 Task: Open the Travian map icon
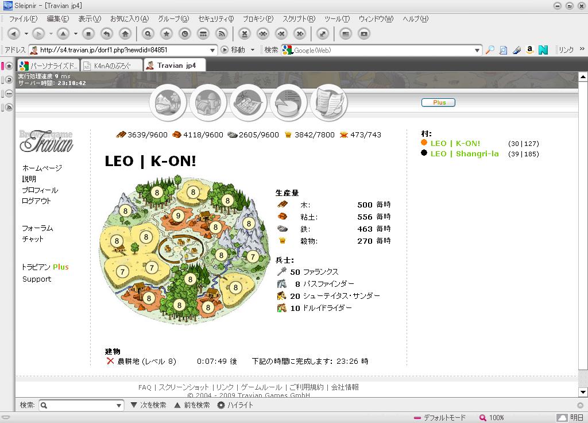click(248, 102)
